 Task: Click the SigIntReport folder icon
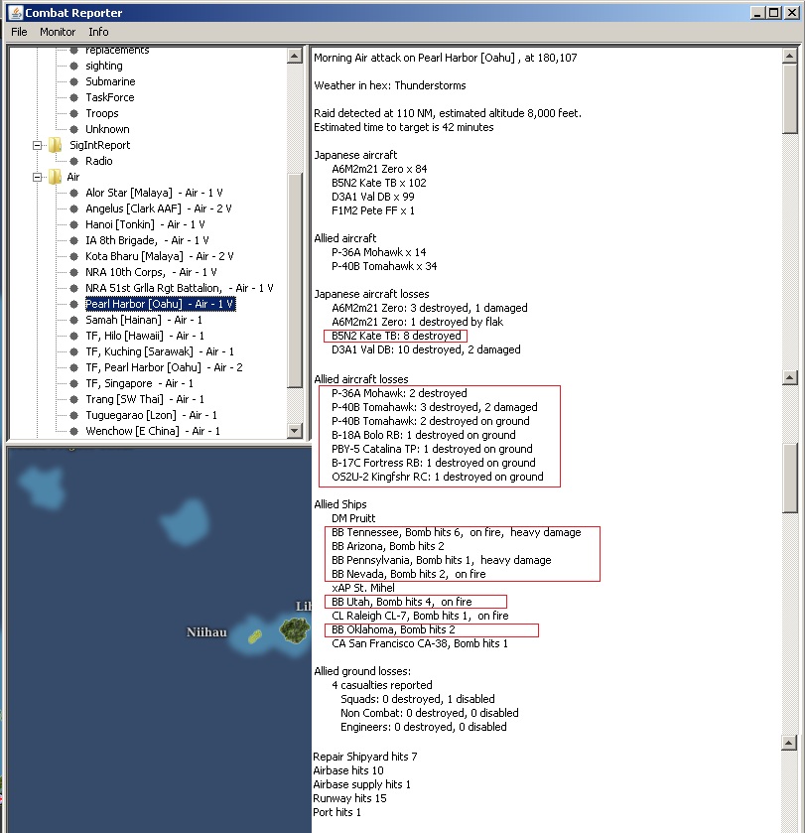[55, 145]
